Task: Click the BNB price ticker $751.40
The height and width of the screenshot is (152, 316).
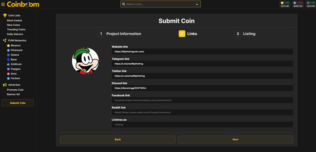Action: [285, 4]
